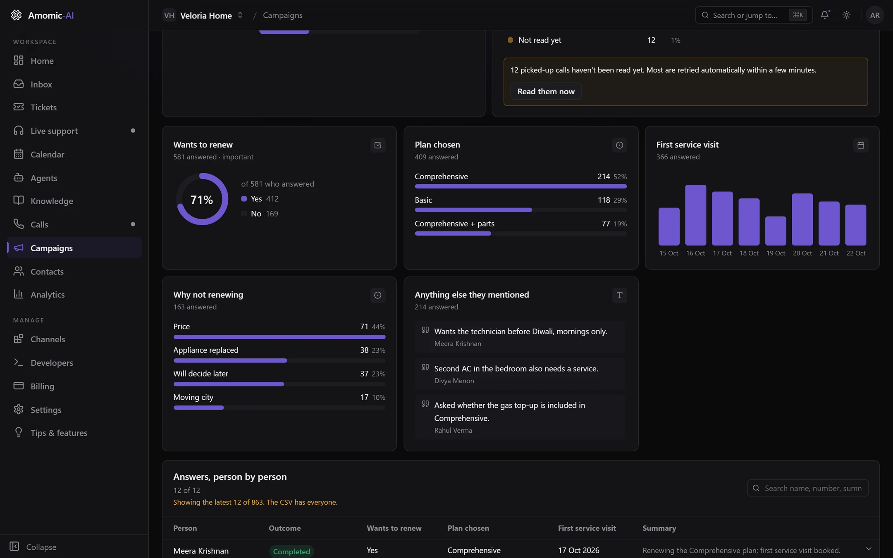Go to Home in the sidebar
This screenshot has height=558, width=893.
(74, 61)
